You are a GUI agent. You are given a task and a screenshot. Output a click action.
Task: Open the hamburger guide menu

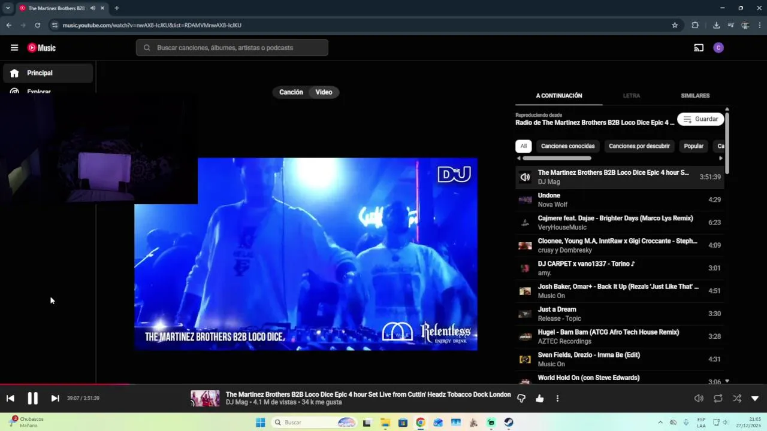[x=14, y=48]
